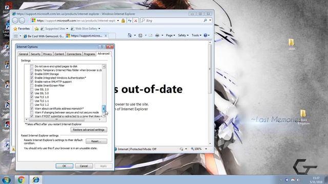
Task: Click the Home icon in command bar
Action: [130, 35]
